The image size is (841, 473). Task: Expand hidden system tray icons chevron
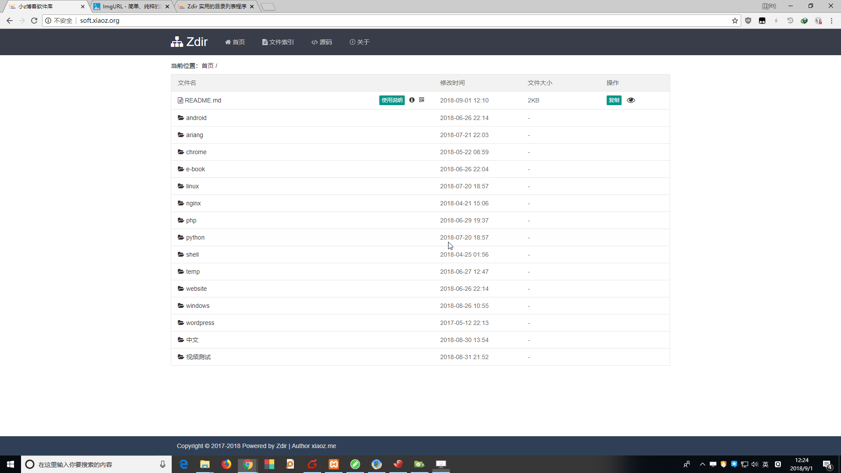click(702, 464)
